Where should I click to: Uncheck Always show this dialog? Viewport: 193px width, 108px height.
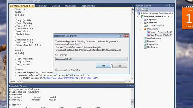pyautogui.click(x=57, y=70)
